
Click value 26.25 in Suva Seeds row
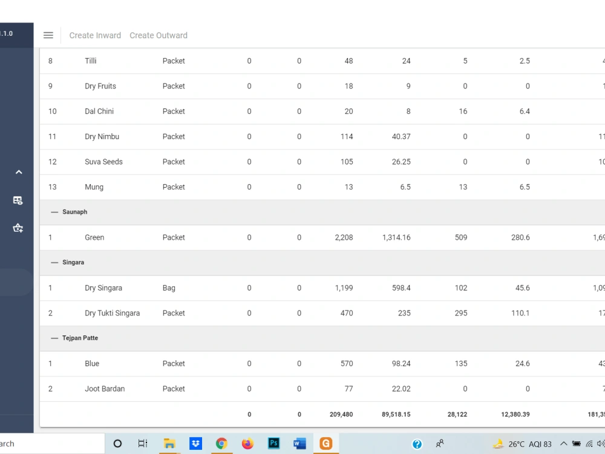[x=401, y=162]
